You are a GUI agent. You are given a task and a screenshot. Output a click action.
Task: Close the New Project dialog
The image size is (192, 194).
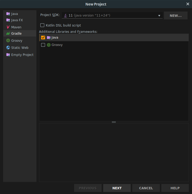point(188,4)
